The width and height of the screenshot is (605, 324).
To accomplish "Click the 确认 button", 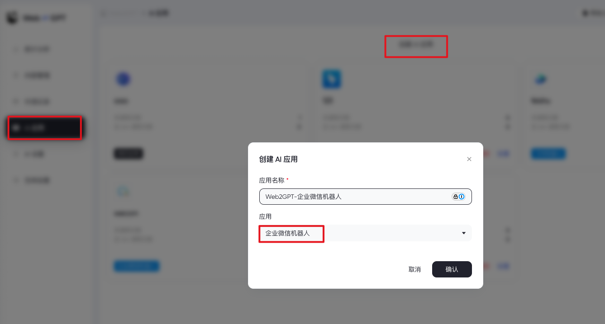I will pos(452,269).
